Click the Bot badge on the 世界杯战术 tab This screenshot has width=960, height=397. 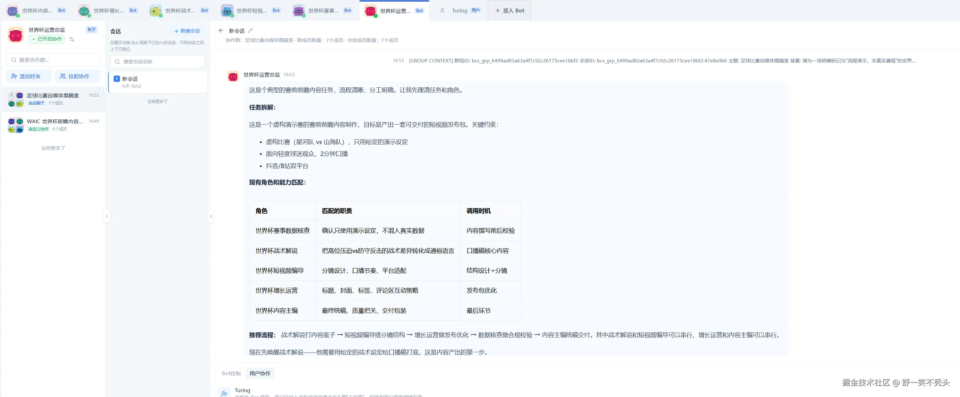tap(205, 11)
